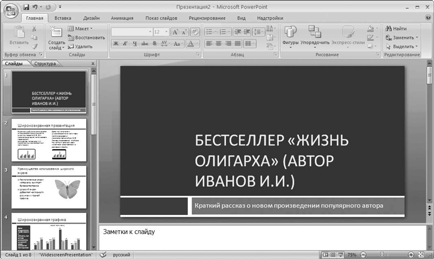Click the Format Painter brush icon

coord(34,46)
